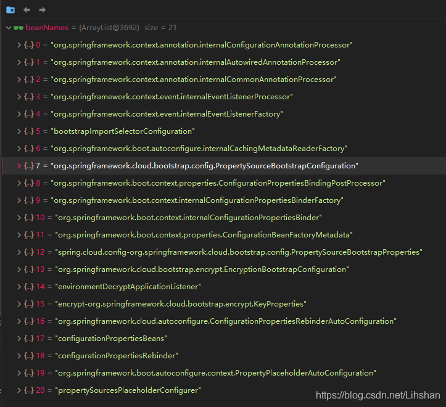The height and width of the screenshot is (407, 446).
Task: Click the object icon of element 6
Action: (x=29, y=149)
